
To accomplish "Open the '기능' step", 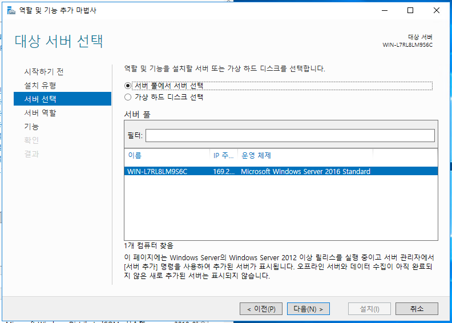I will click(31, 127).
